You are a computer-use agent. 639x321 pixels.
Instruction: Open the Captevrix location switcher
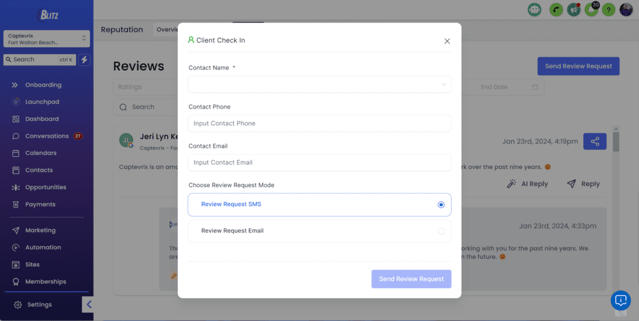click(x=46, y=39)
